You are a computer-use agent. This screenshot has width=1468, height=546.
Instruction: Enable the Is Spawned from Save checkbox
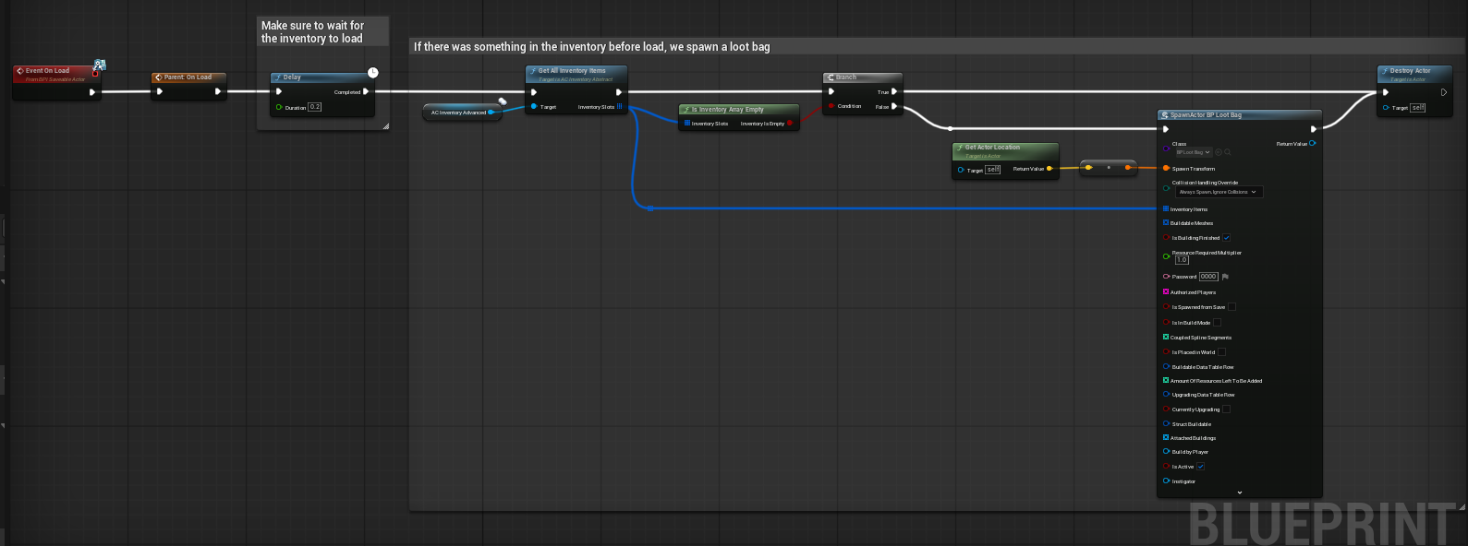1231,307
